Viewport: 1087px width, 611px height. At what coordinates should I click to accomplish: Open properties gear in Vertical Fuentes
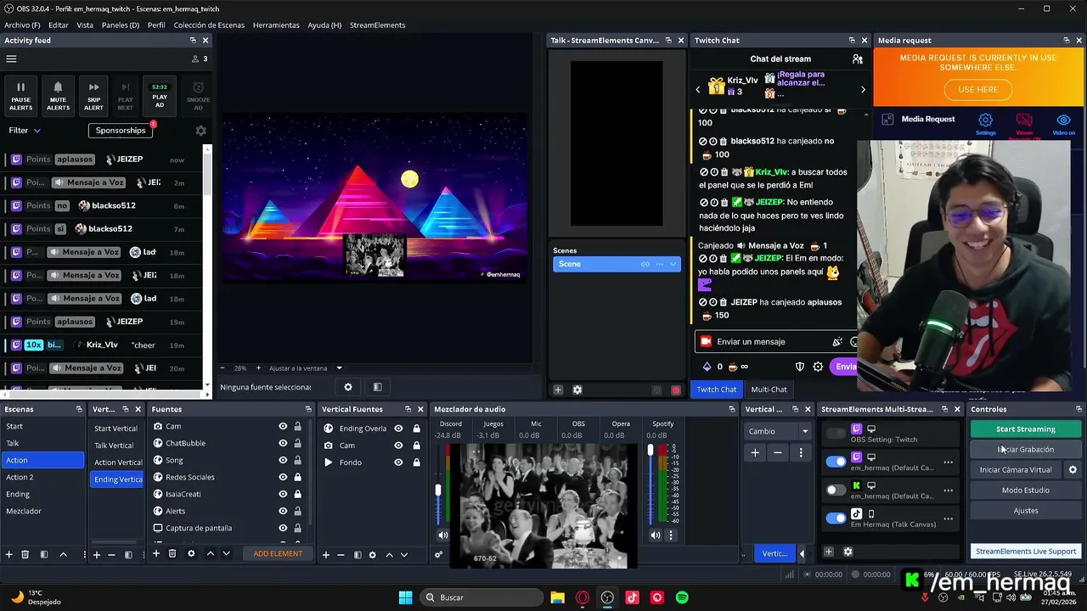click(x=372, y=555)
